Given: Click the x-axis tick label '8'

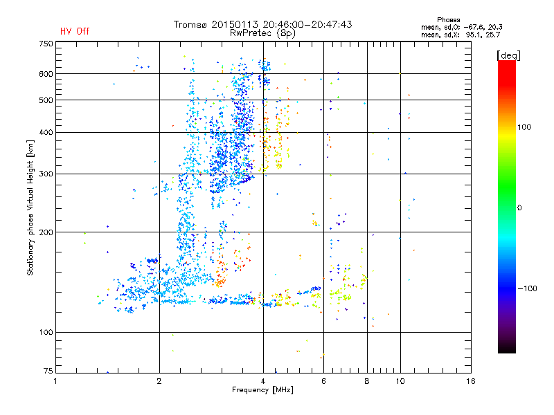Looking at the screenshot, I should [x=367, y=381].
